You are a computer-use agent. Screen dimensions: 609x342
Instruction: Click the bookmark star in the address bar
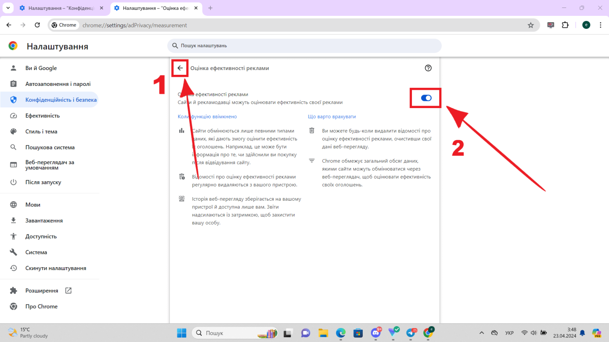[x=531, y=25]
